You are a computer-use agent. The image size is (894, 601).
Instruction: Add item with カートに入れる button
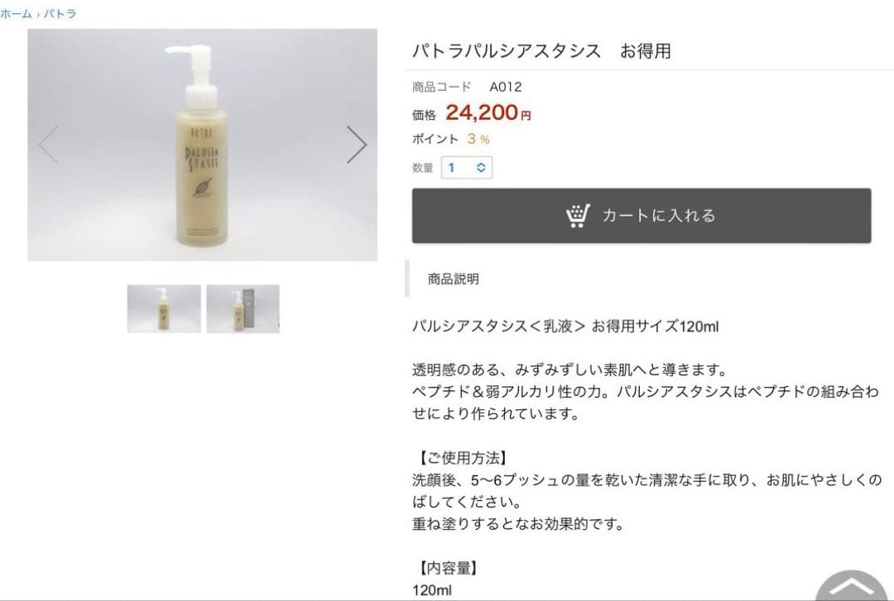point(642,215)
